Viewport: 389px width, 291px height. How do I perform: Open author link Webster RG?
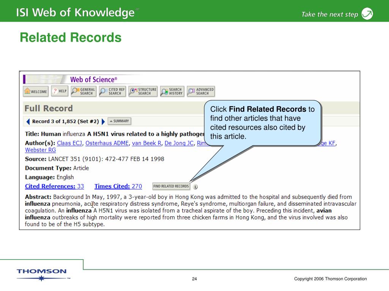pos(40,150)
